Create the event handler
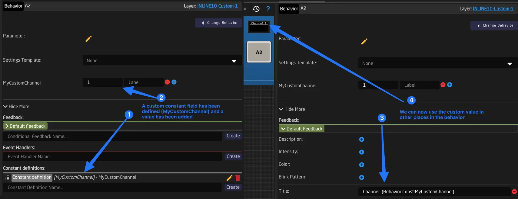The height and width of the screenshot is (199, 518). point(233,156)
